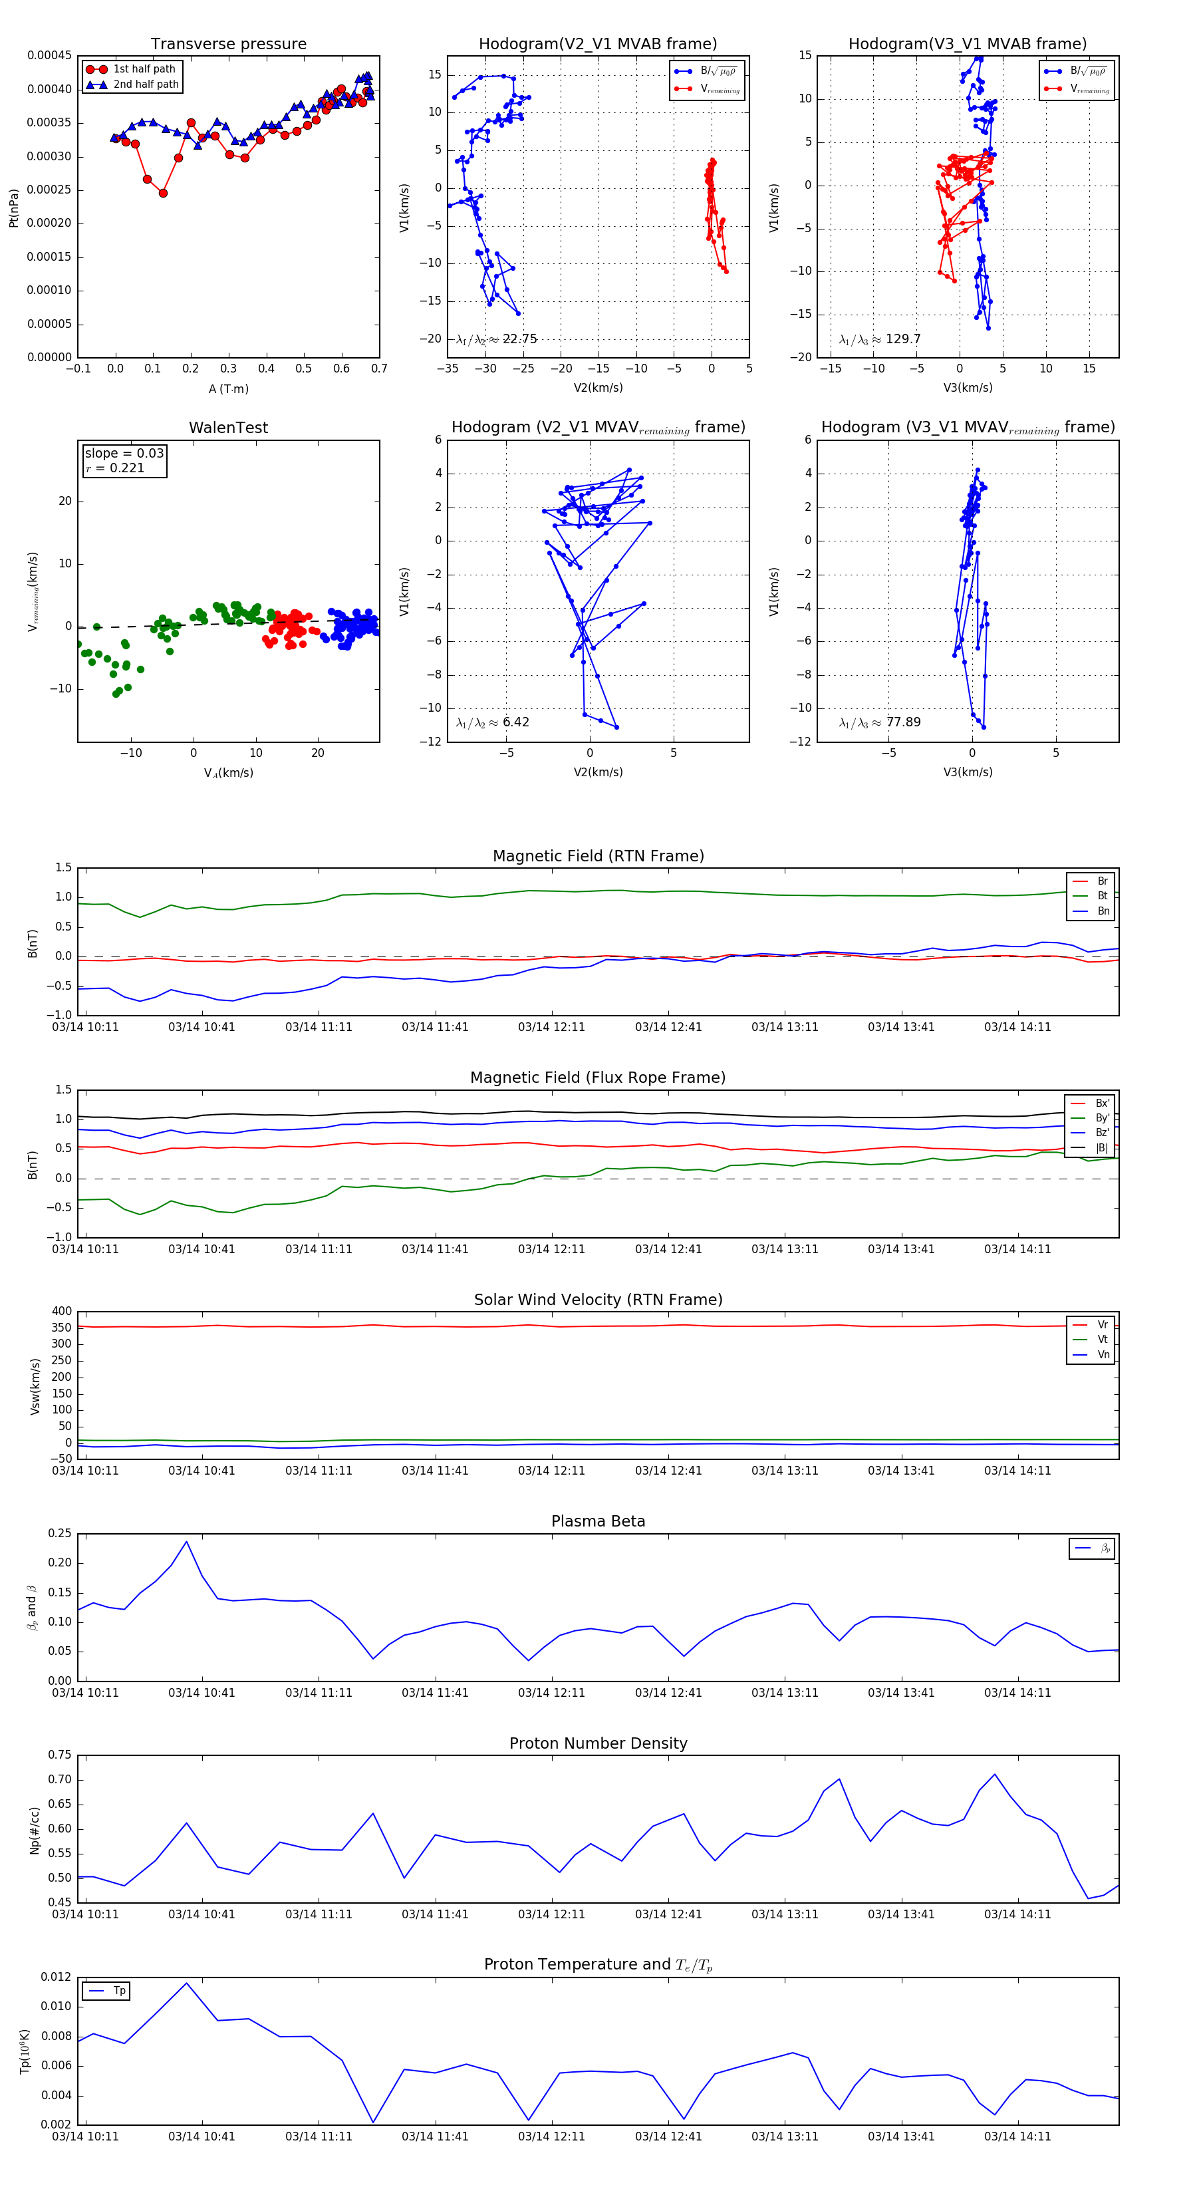Click the λ1/λ3 ≈ 129.7 annotation

point(880,339)
